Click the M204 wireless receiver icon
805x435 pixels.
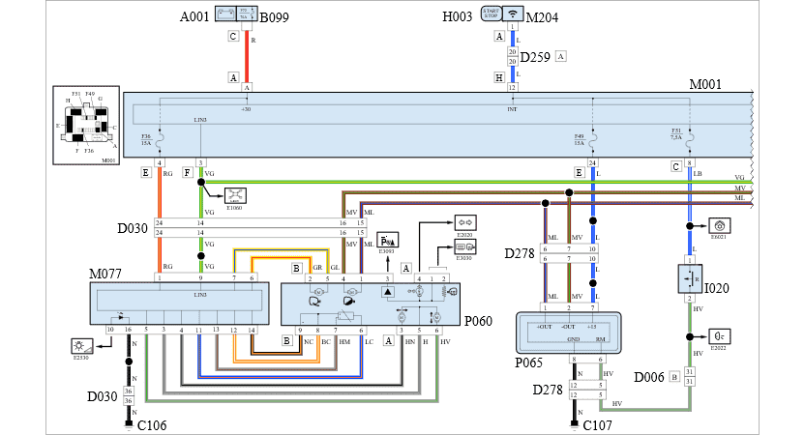coord(512,14)
